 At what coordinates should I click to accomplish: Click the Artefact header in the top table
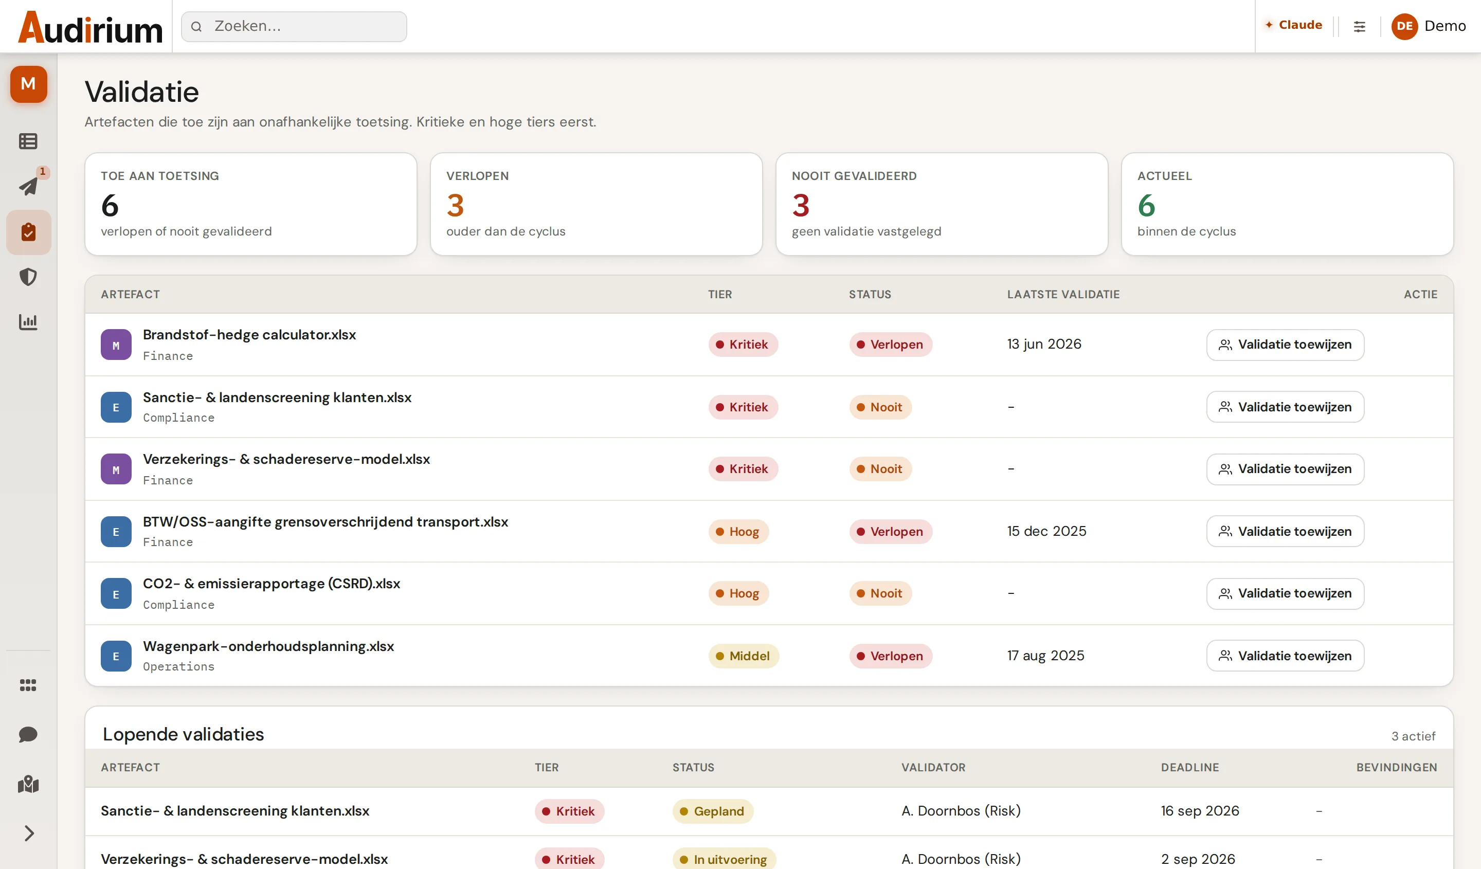pos(130,294)
